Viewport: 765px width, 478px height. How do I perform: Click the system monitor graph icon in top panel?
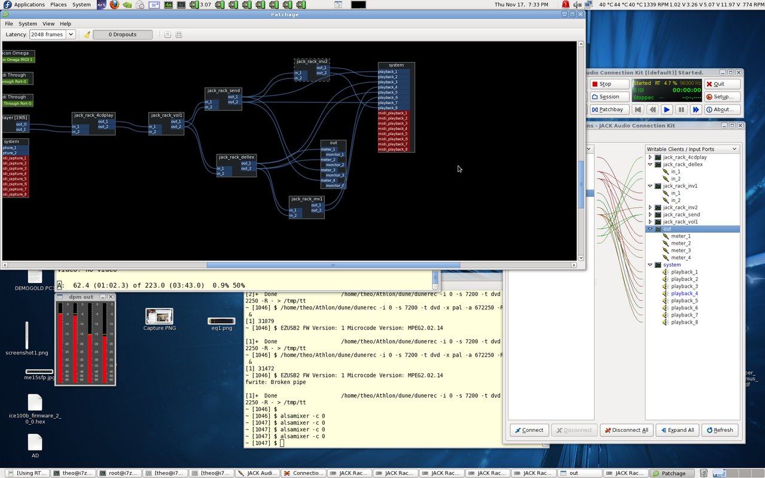tap(169, 5)
